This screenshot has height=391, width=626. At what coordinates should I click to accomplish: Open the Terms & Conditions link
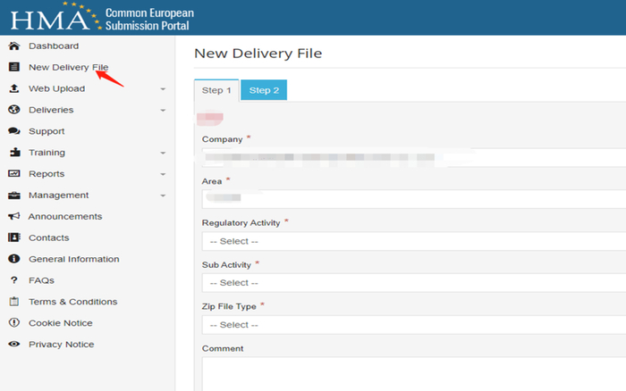point(72,302)
